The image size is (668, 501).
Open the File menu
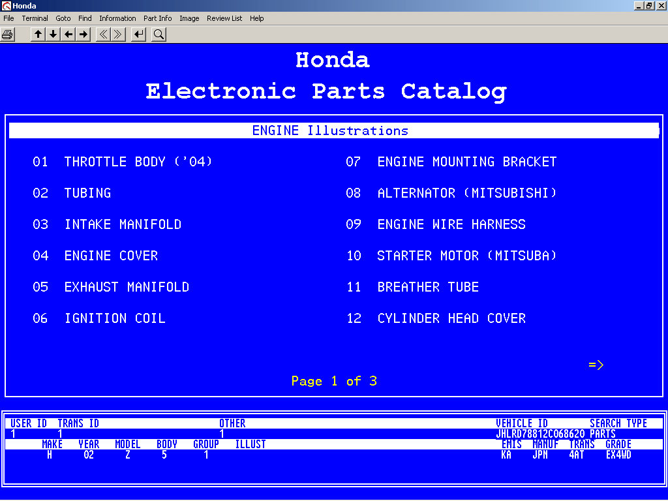click(x=8, y=18)
